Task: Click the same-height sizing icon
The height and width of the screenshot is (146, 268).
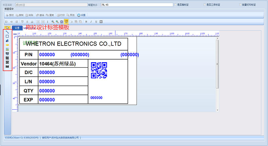Action: pos(43,22)
